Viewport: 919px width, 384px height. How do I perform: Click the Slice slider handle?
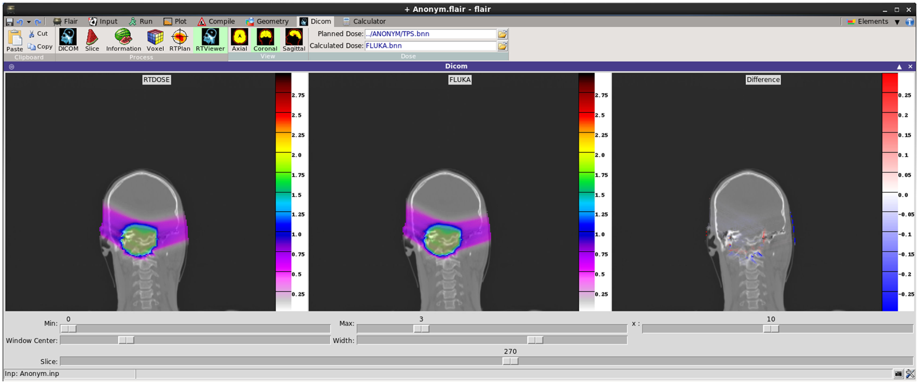[x=510, y=361]
